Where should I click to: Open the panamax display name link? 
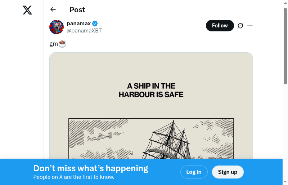click(x=78, y=23)
